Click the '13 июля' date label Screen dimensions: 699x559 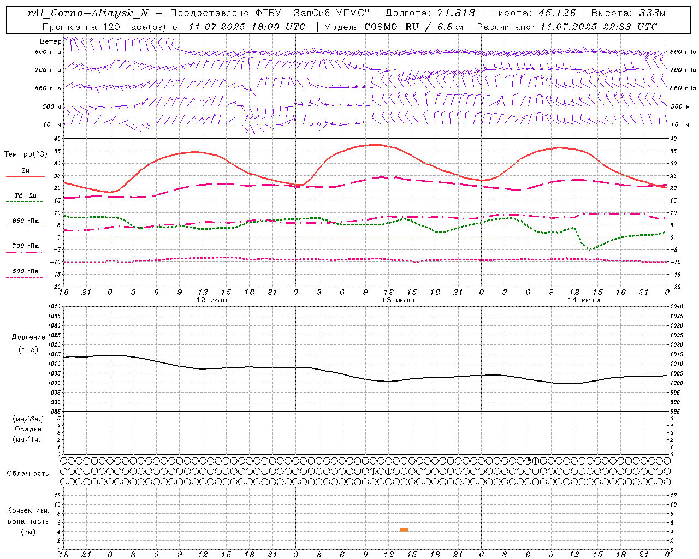click(x=398, y=300)
